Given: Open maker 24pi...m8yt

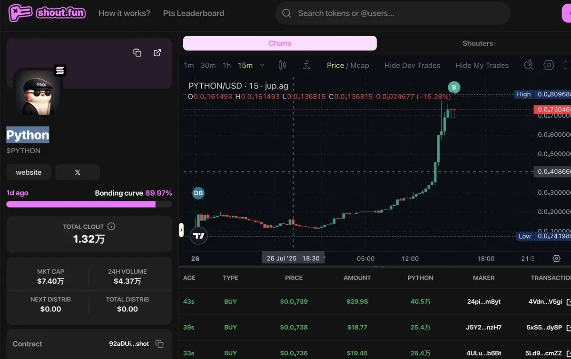Looking at the screenshot, I should [484, 301].
